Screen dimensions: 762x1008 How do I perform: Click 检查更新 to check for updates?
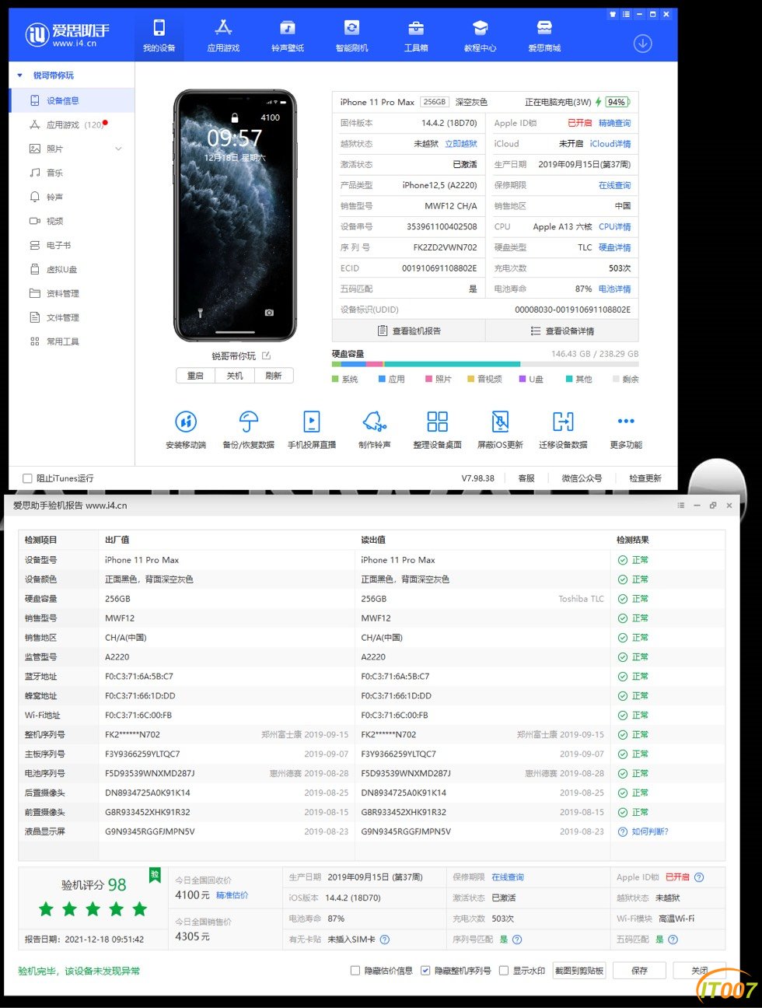click(x=645, y=478)
